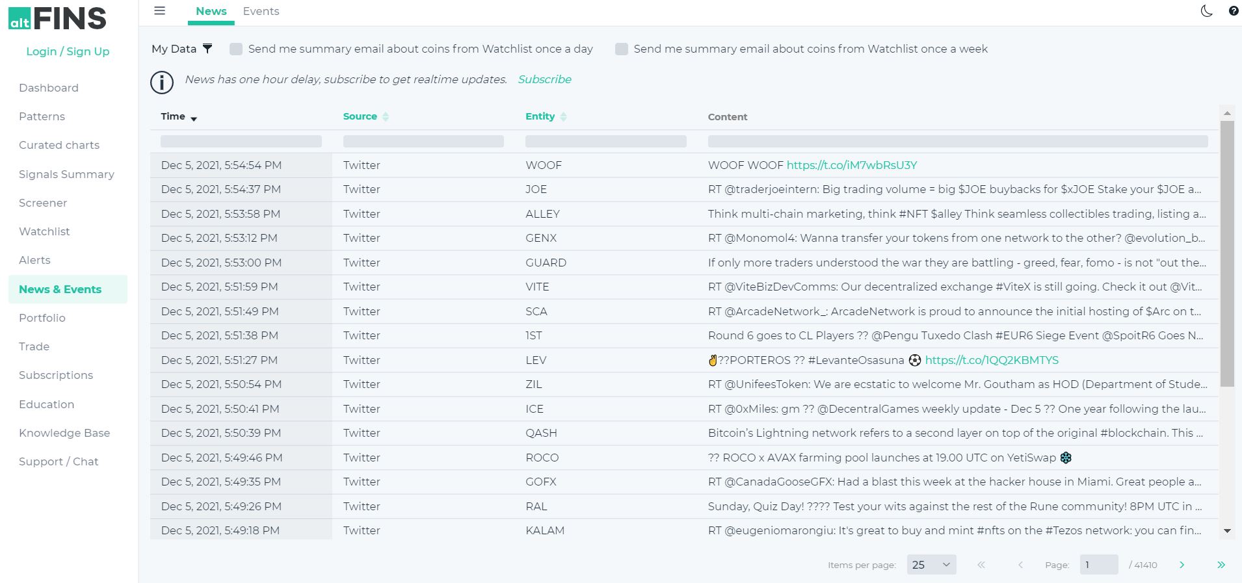Open Curated charts in sidebar
This screenshot has width=1242, height=583.
[x=59, y=145]
